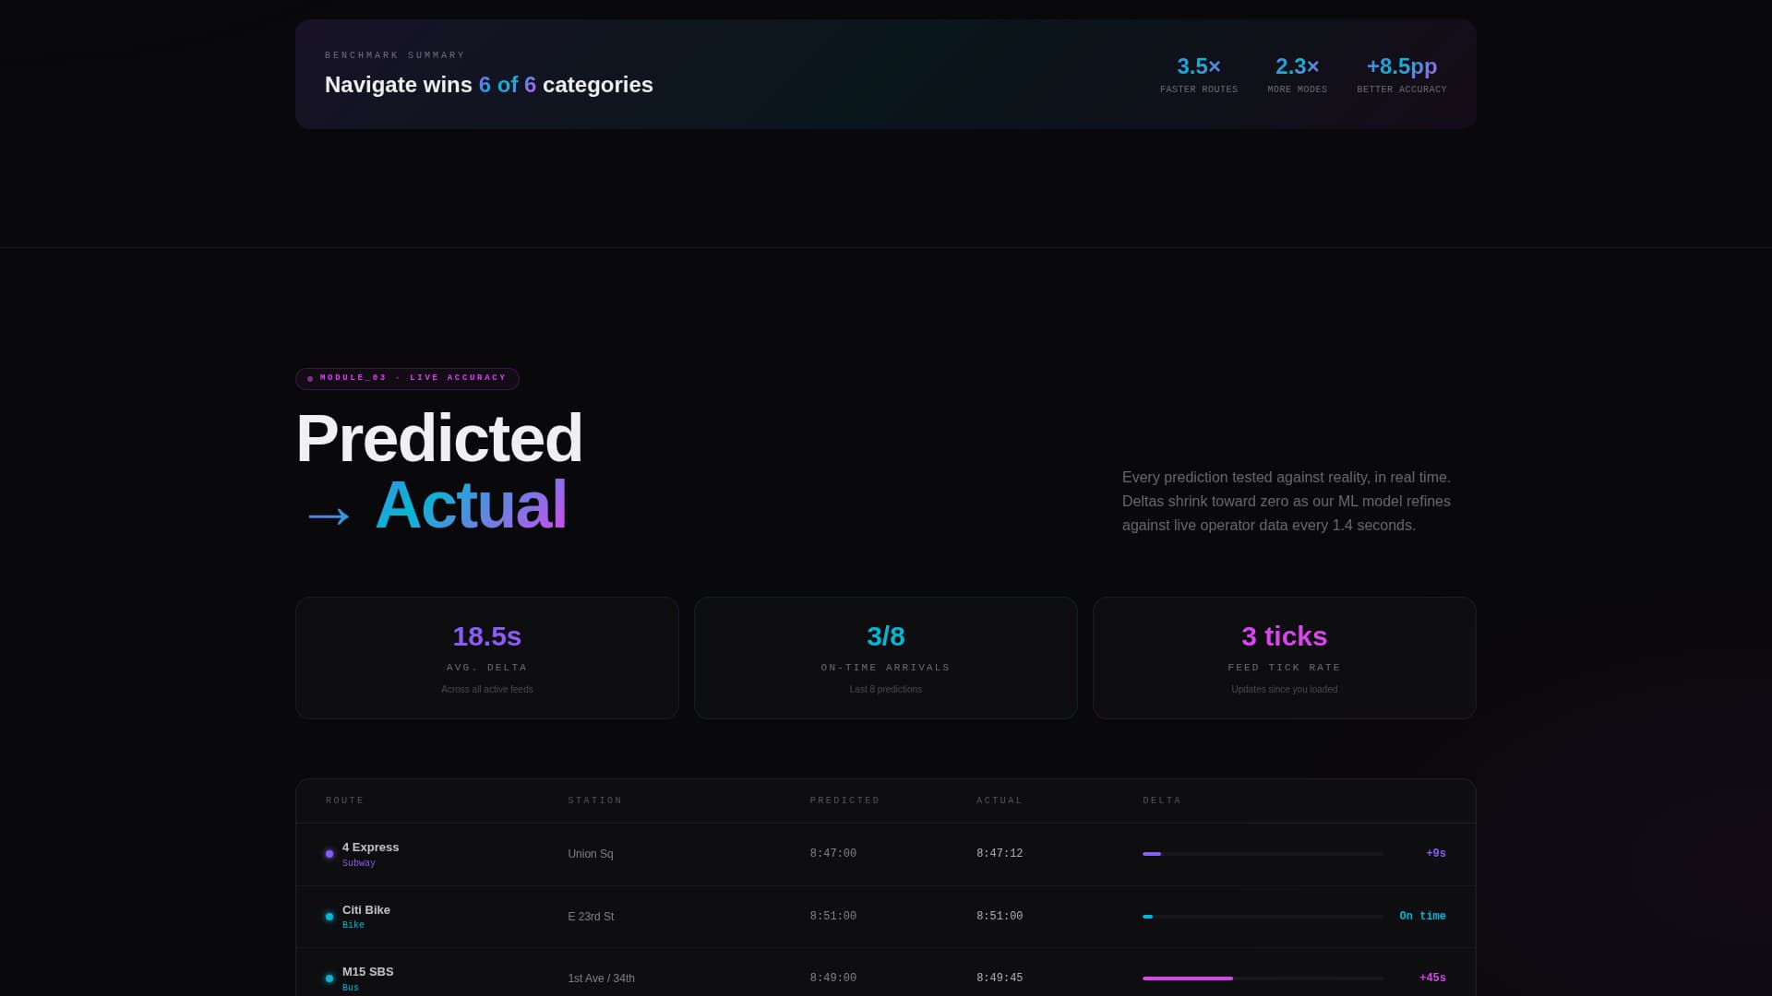
Task: Click the ACTUAL column header
Action: [1000, 800]
